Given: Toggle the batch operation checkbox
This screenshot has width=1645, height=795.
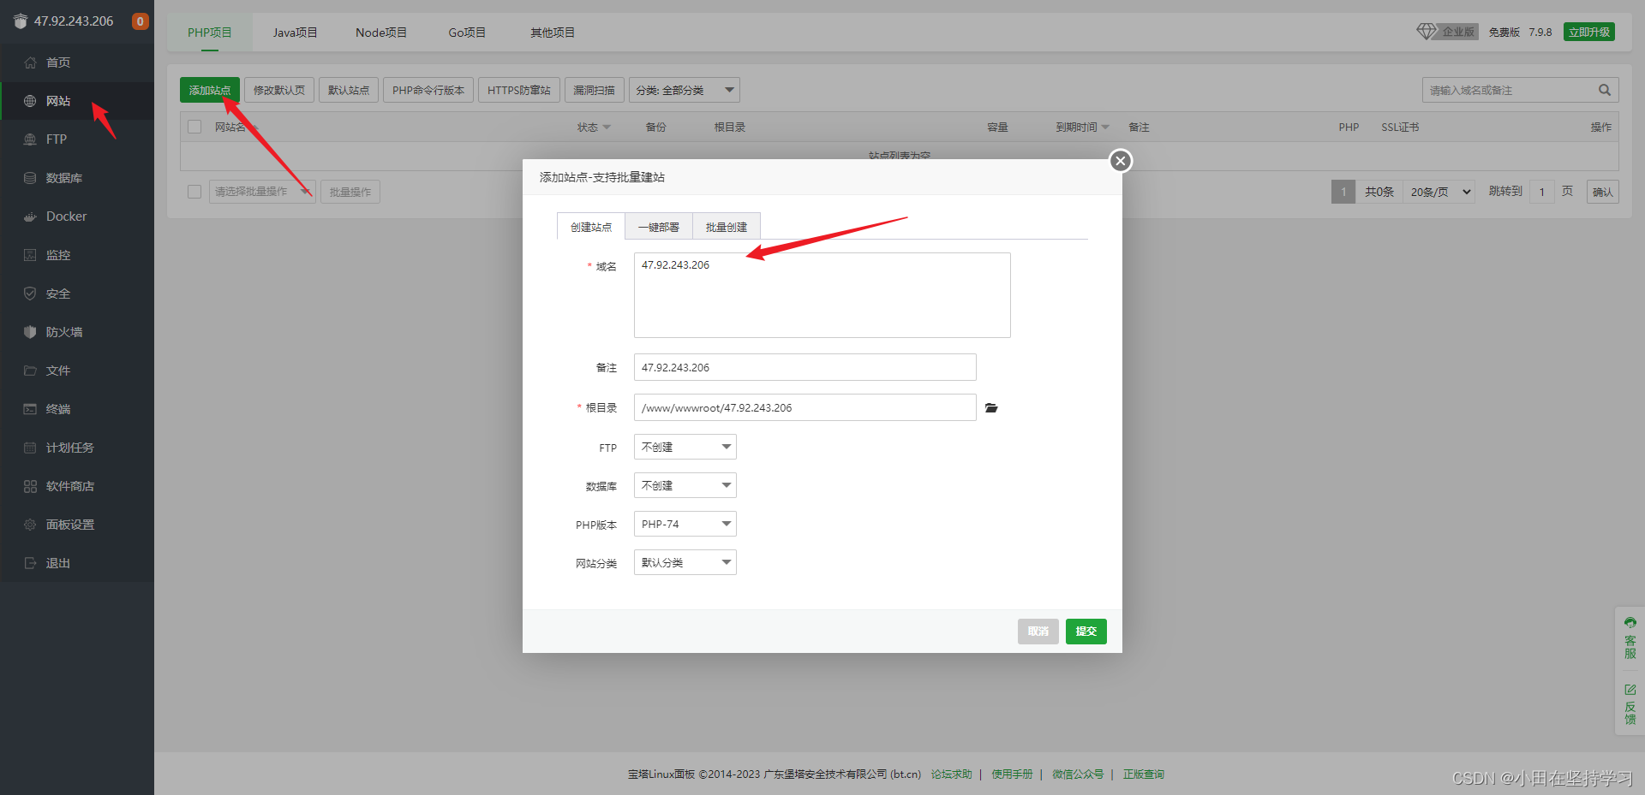Looking at the screenshot, I should point(194,192).
